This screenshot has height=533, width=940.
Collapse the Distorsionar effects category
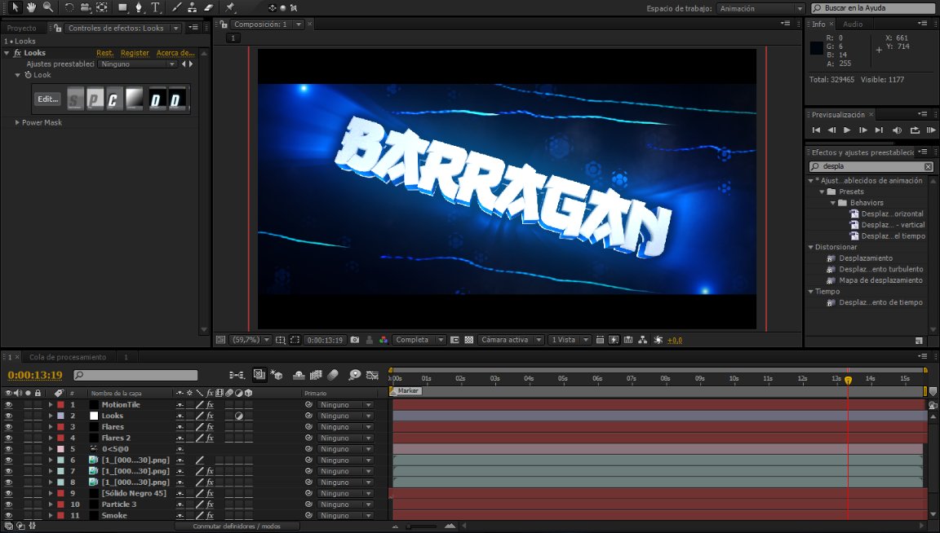tap(810, 247)
